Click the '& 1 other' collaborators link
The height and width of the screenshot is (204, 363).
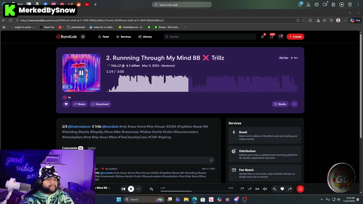pos(133,65)
